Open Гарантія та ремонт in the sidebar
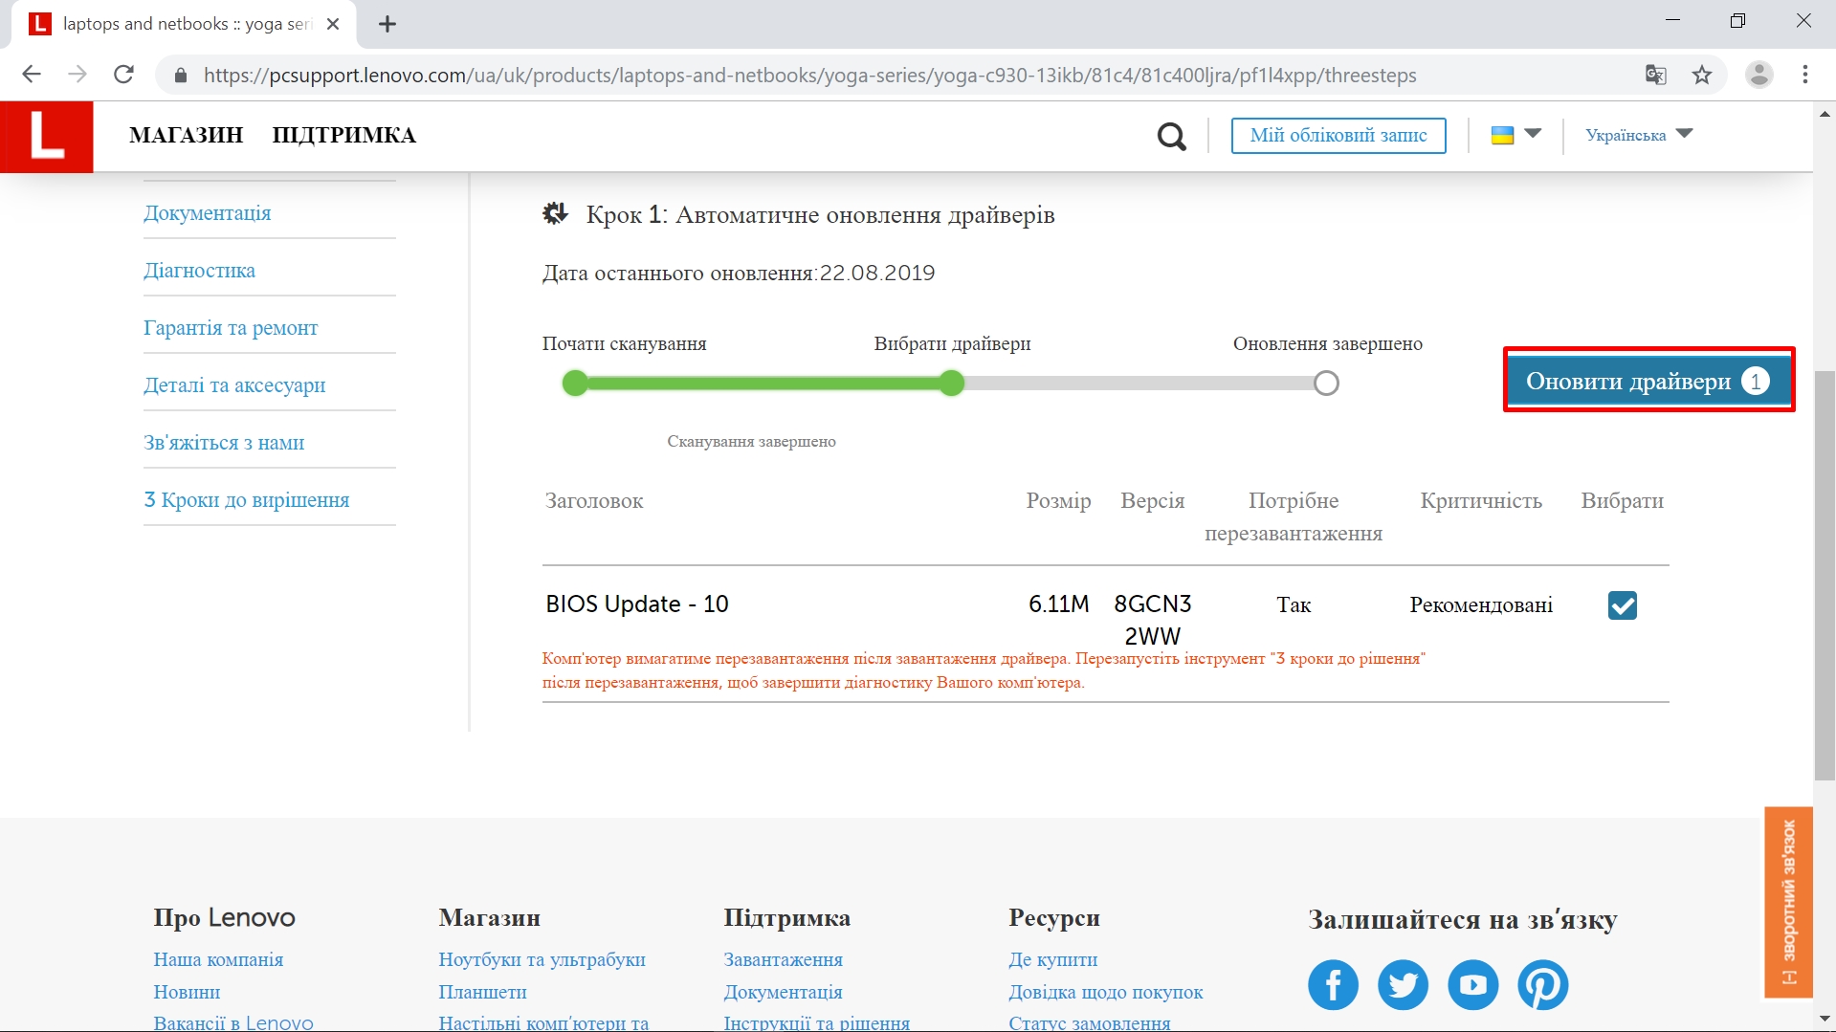Viewport: 1836px width, 1032px height. (x=231, y=327)
